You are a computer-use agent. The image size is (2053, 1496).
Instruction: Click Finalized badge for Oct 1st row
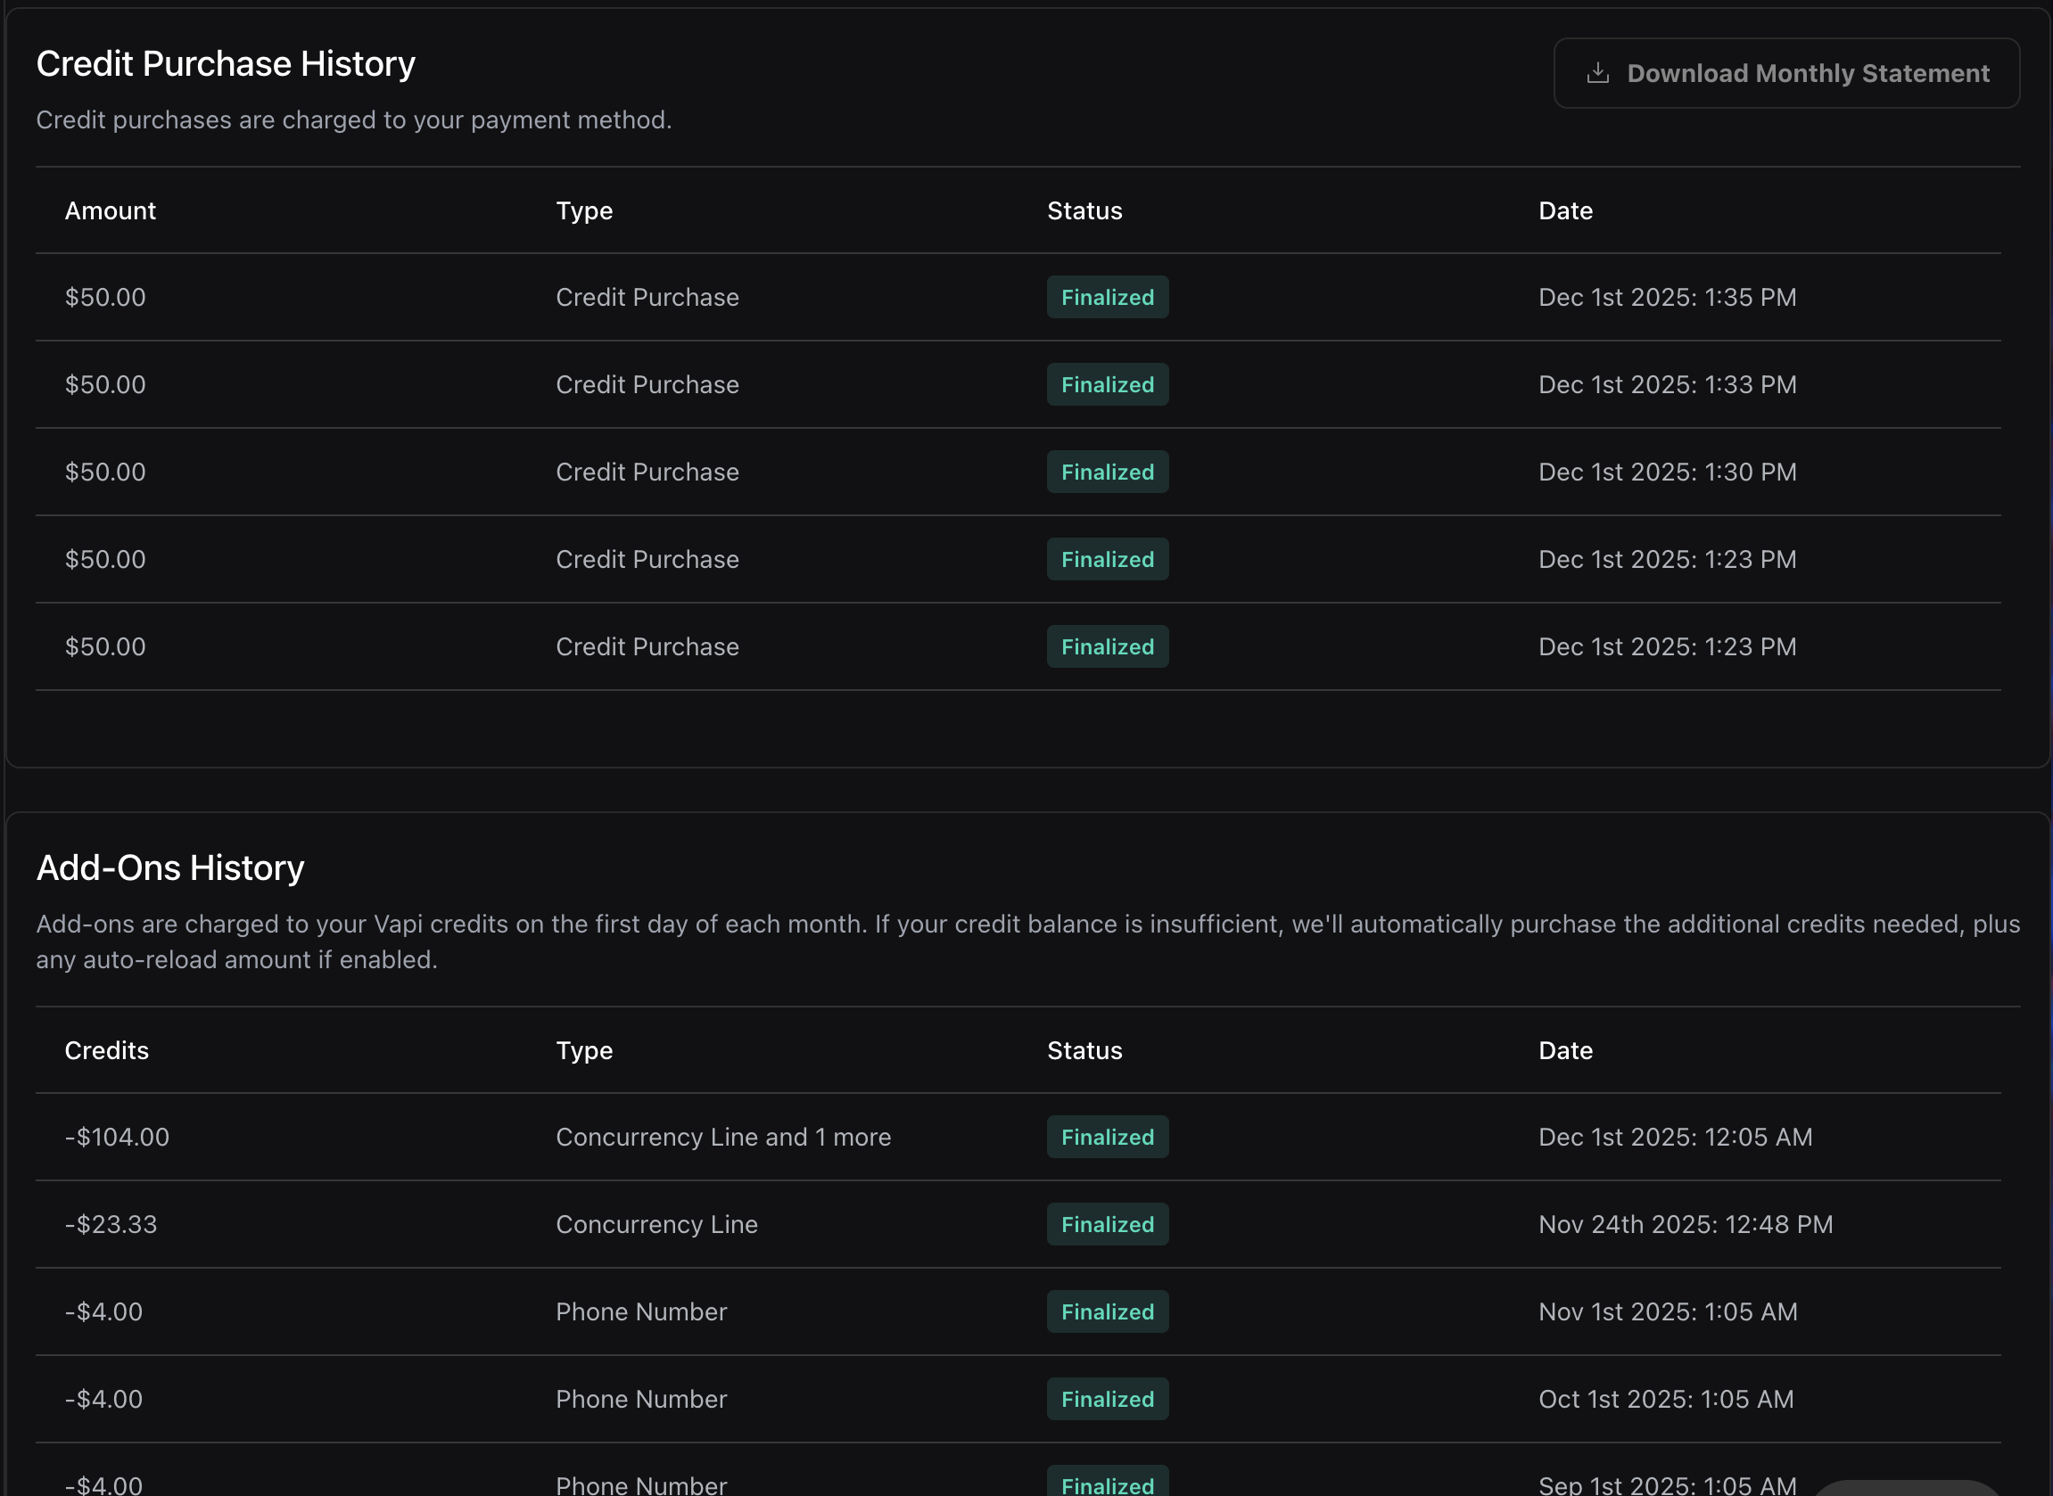[1107, 1399]
